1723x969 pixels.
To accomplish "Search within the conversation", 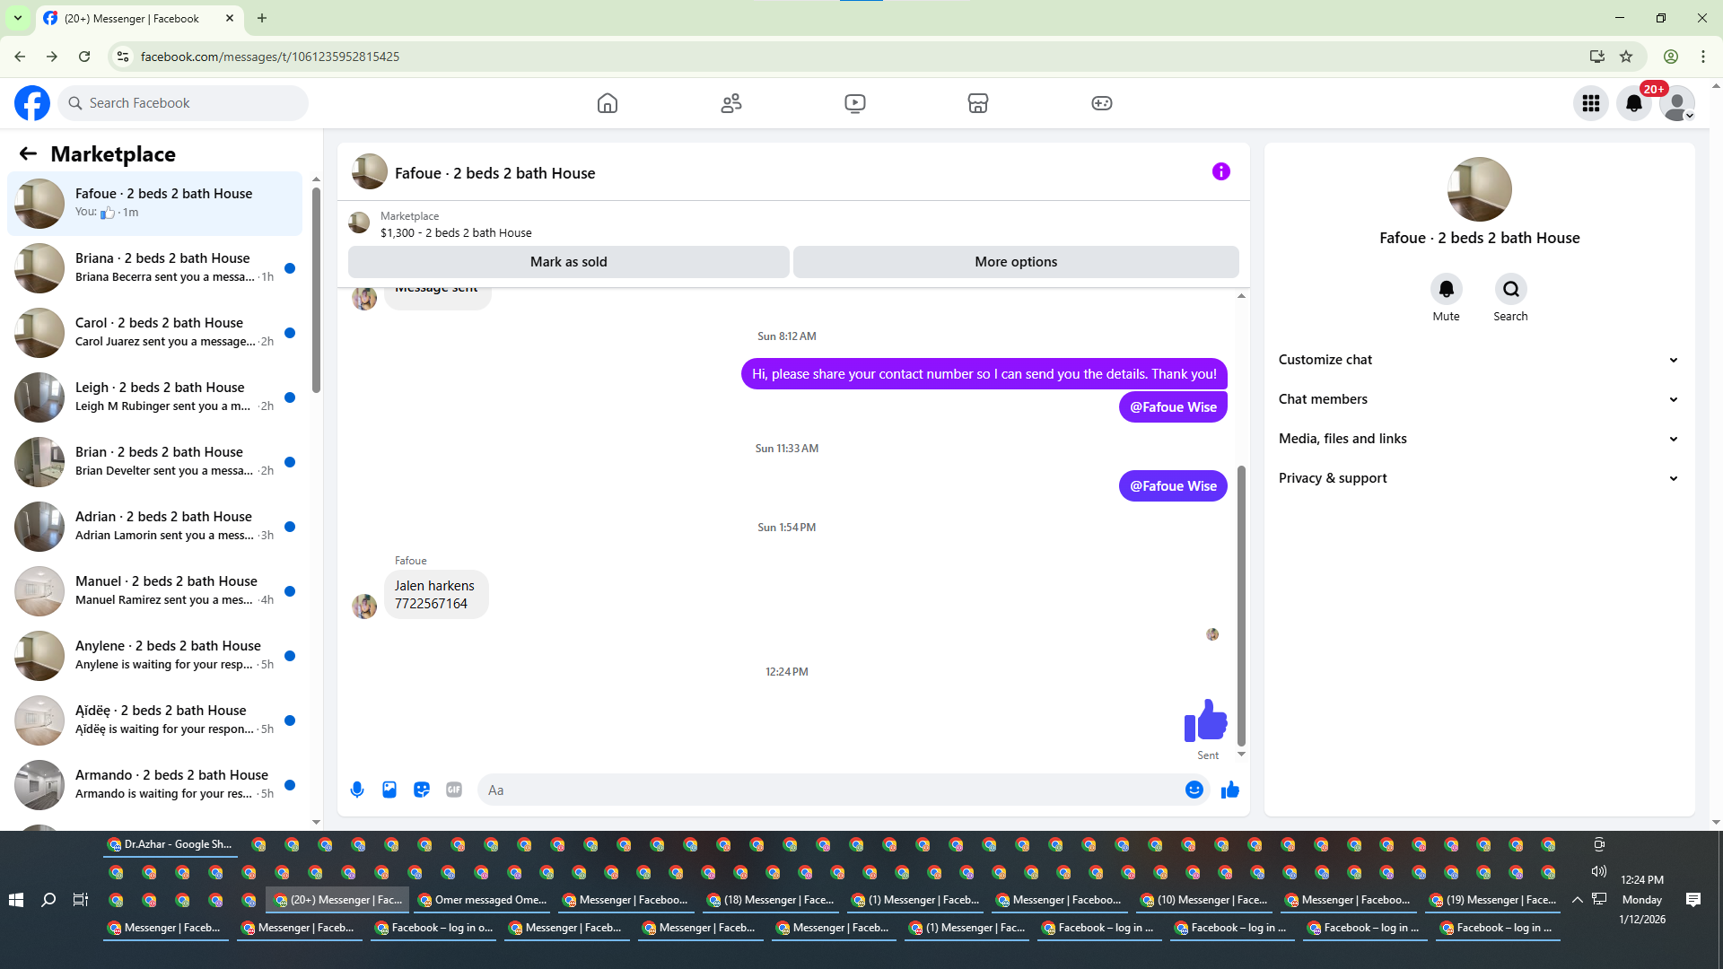I will (x=1510, y=289).
